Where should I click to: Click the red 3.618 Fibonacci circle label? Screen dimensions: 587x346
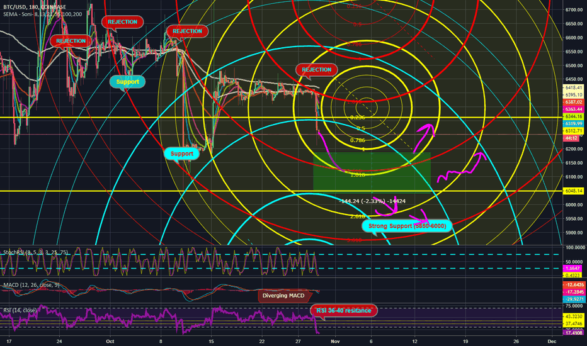click(x=354, y=240)
